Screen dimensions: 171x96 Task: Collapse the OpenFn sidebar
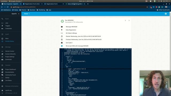click(x=19, y=14)
